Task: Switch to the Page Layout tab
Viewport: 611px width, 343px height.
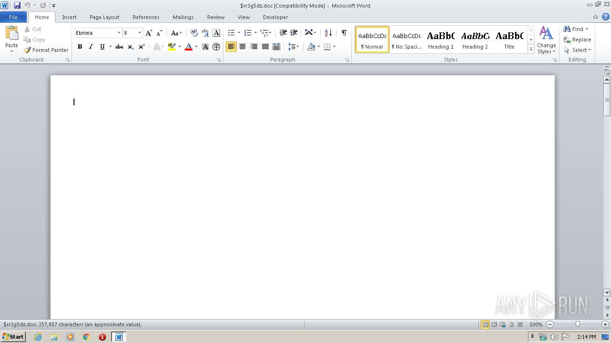Action: tap(105, 17)
